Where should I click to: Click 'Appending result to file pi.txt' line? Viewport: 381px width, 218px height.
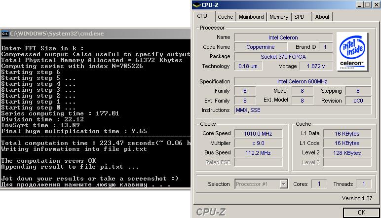[x=70, y=167]
